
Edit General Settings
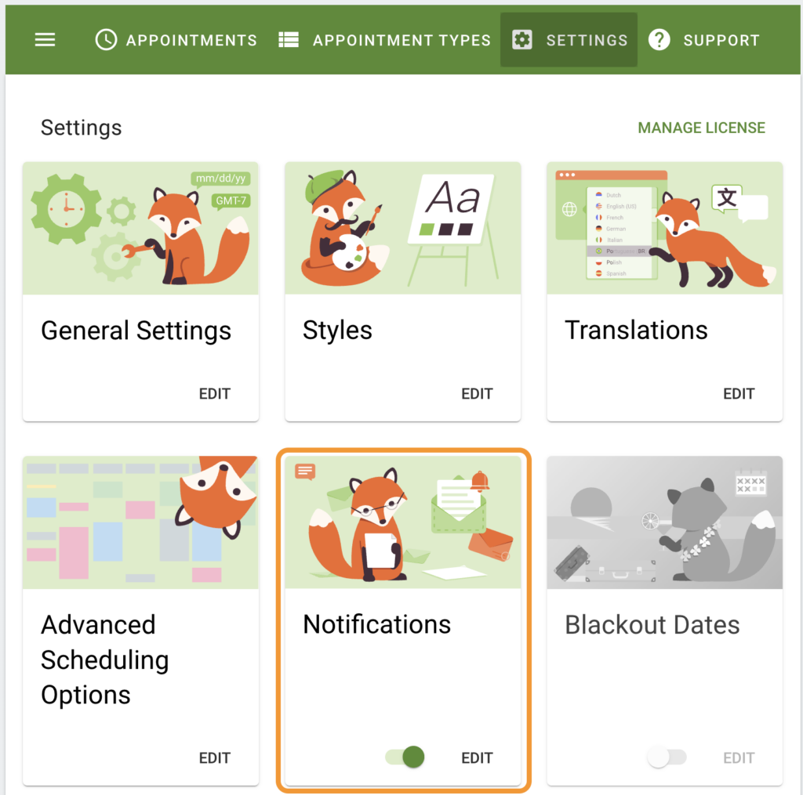click(x=214, y=394)
